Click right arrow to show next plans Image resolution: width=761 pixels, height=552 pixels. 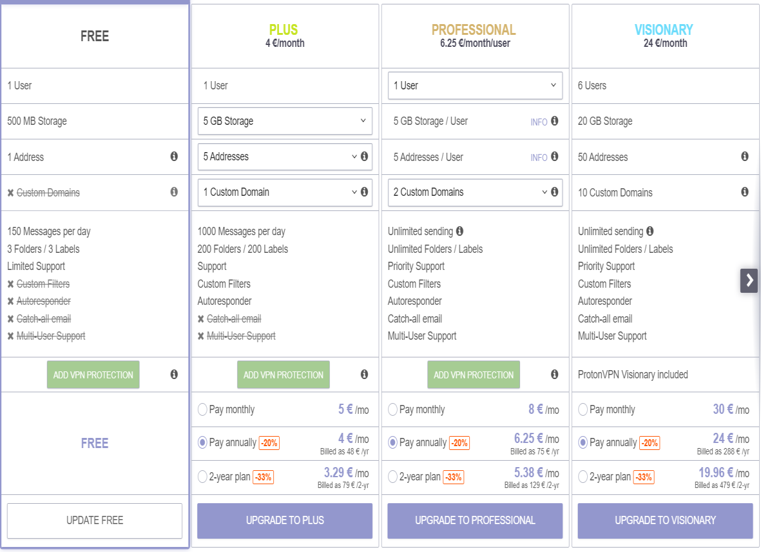pos(749,280)
